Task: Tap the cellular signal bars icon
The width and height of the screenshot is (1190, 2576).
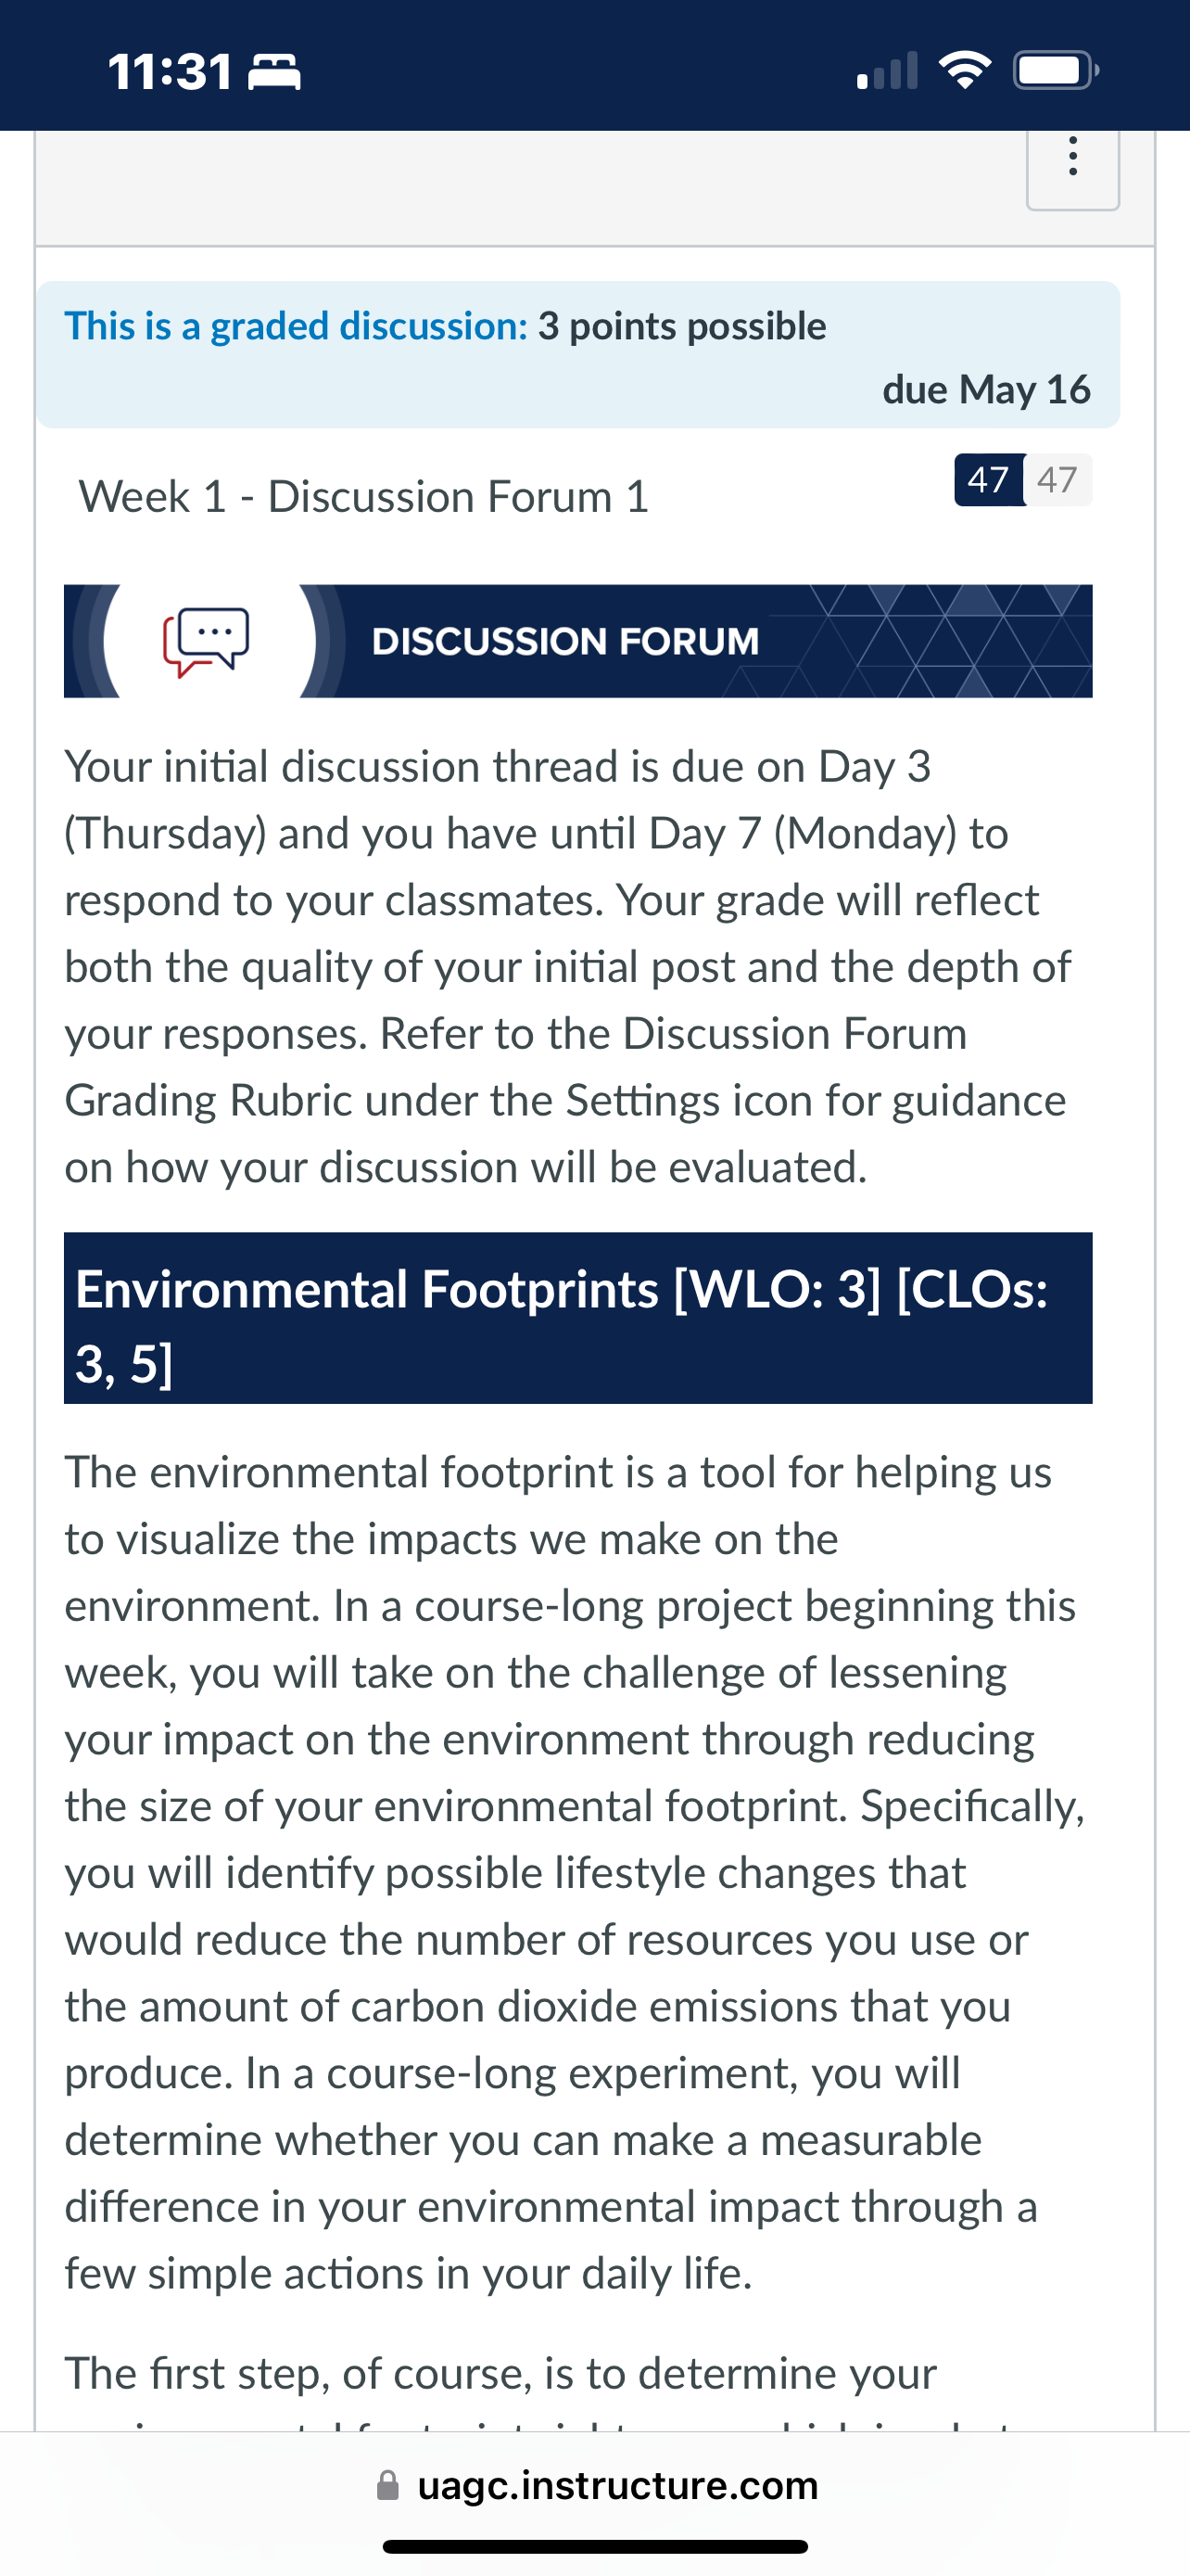Action: (887, 71)
